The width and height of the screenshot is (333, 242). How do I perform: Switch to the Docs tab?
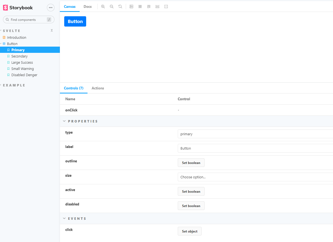coord(88,7)
